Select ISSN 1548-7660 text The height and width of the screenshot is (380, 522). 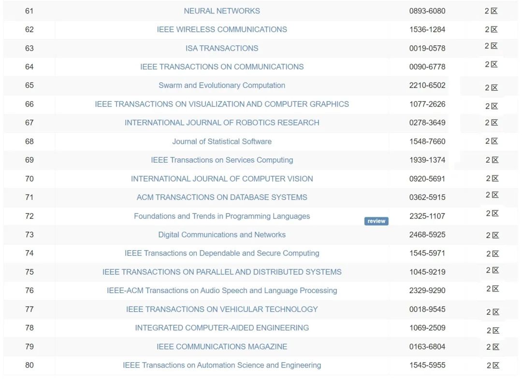[x=427, y=141]
